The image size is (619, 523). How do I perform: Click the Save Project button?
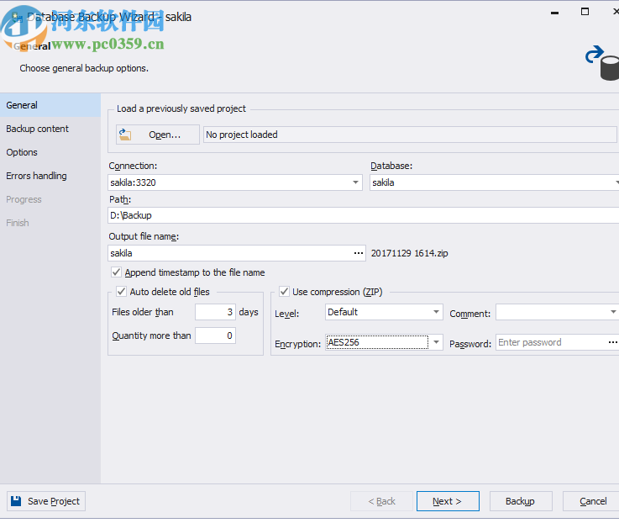(x=46, y=501)
